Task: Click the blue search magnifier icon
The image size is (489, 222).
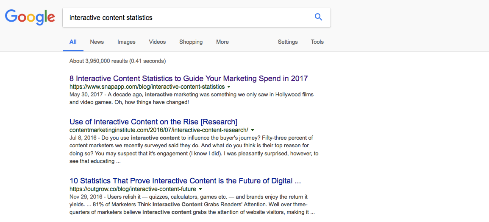Action: click(x=318, y=17)
